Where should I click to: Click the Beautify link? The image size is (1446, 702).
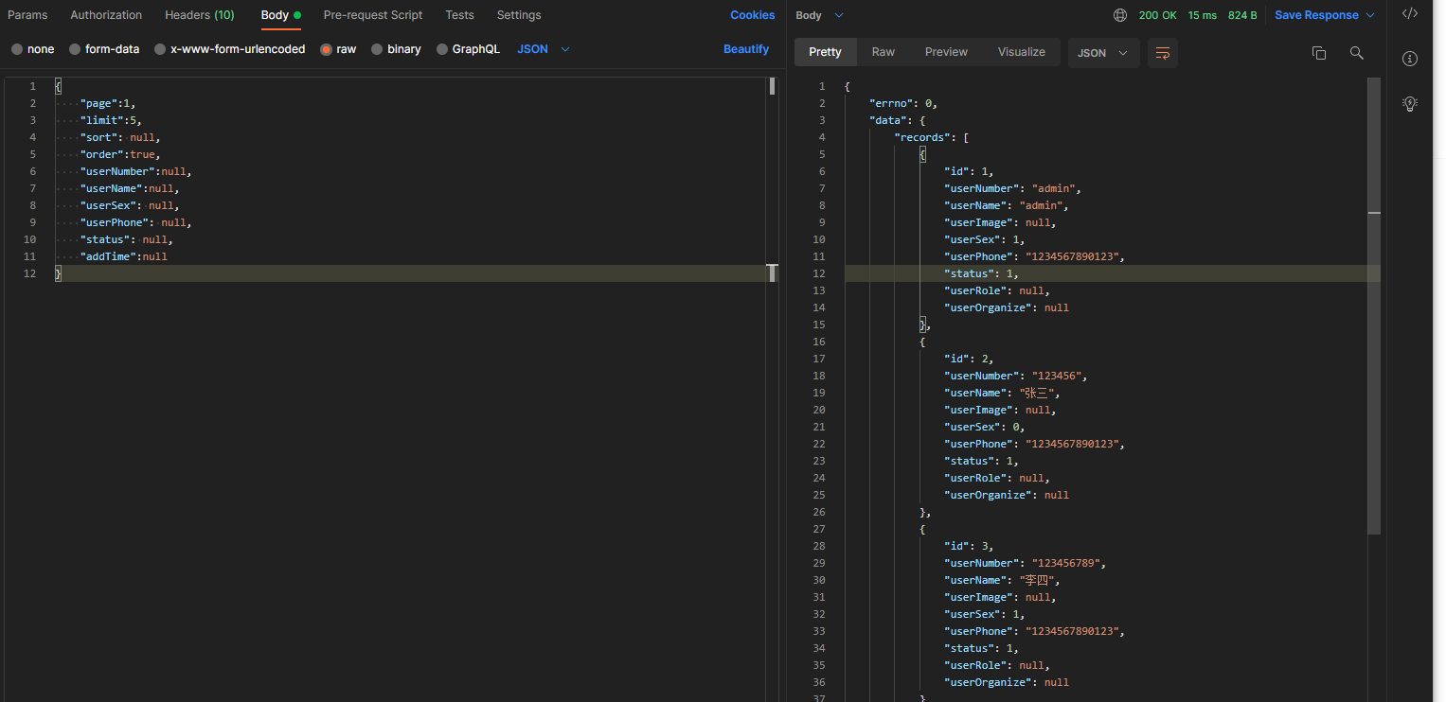point(746,49)
